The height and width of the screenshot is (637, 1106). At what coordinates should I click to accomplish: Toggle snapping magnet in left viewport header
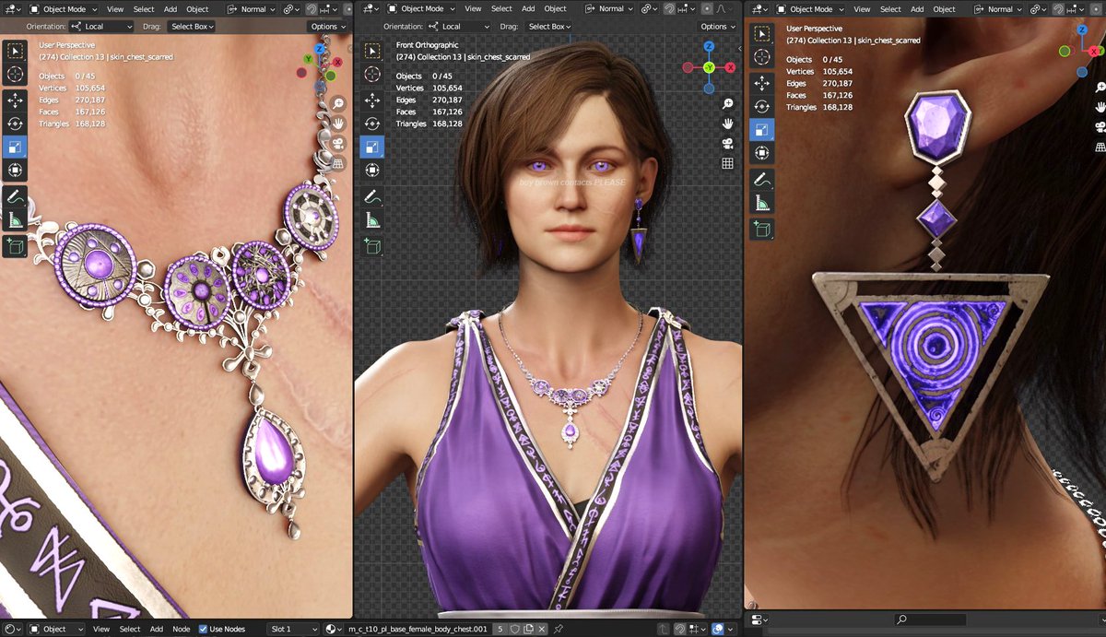point(312,9)
